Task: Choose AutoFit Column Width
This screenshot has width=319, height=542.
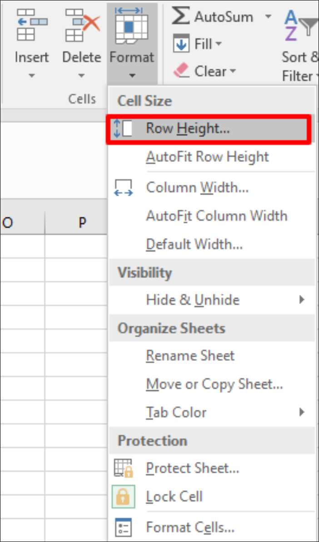Action: [x=216, y=216]
